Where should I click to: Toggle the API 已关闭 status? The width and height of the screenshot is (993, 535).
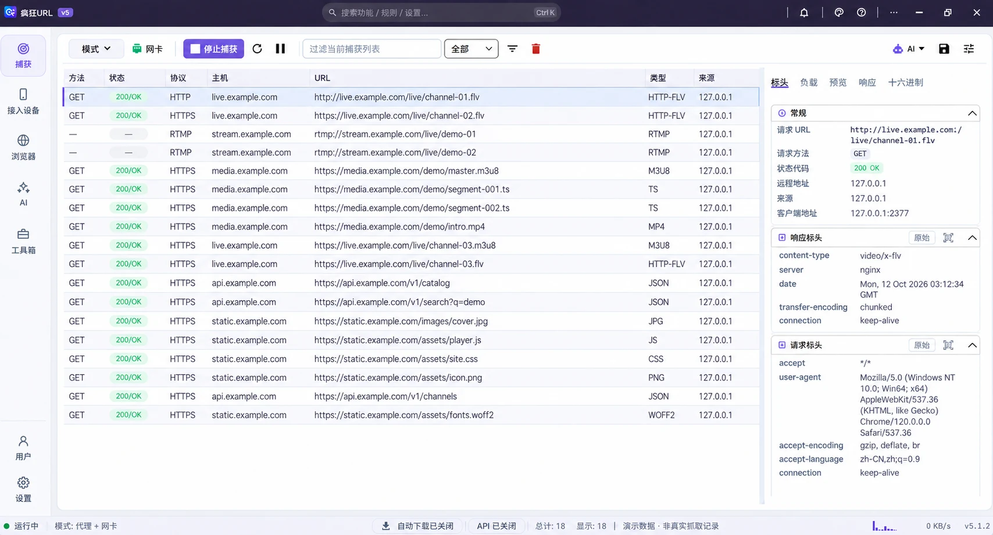click(x=496, y=526)
